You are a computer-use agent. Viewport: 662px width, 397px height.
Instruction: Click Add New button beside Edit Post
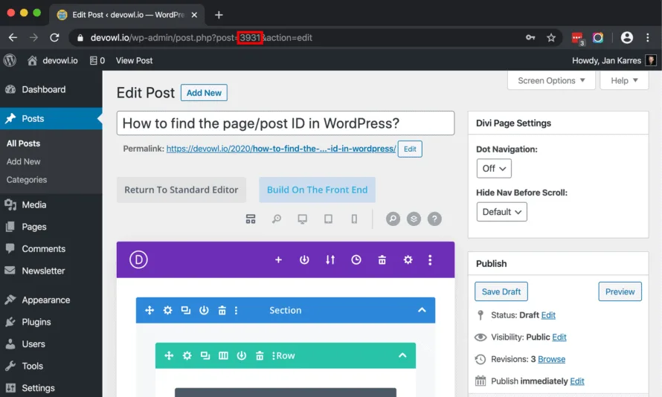(x=204, y=93)
